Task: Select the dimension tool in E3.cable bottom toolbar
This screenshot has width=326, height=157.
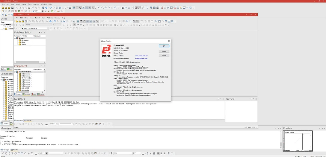Action: (31, 153)
